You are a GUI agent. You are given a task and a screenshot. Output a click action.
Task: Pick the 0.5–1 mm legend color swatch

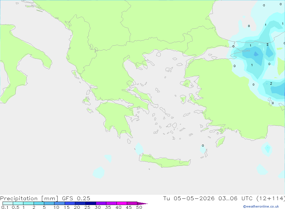pyautogui.click(x=18, y=203)
